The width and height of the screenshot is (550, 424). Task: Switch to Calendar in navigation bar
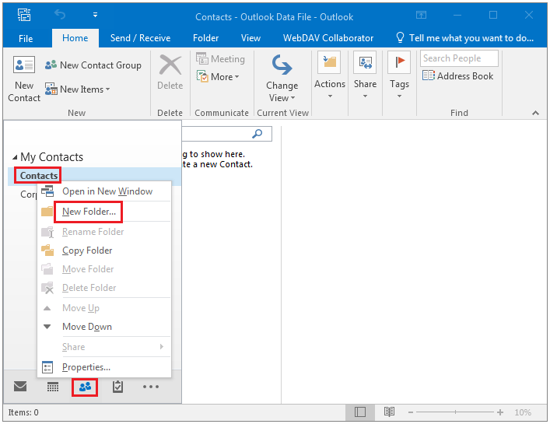pyautogui.click(x=53, y=387)
